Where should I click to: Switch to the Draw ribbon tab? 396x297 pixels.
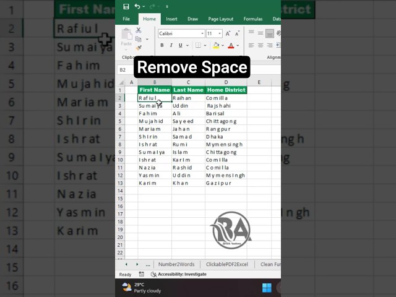(x=192, y=19)
